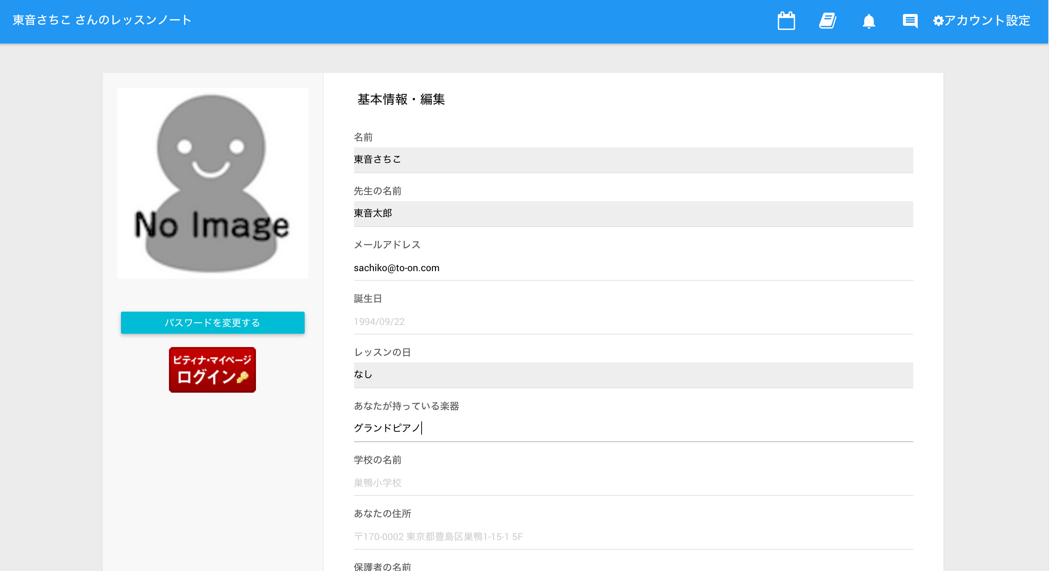Click the 誕生日 birthday date field
Screen dimensions: 1049x571
(x=633, y=321)
